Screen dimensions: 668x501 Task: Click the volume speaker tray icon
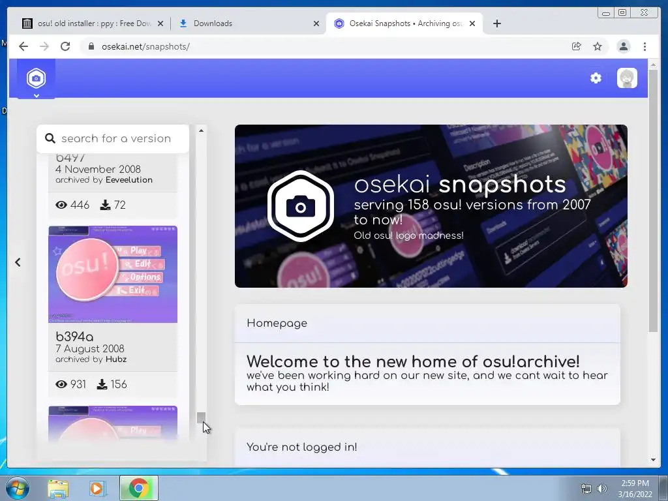(x=602, y=489)
